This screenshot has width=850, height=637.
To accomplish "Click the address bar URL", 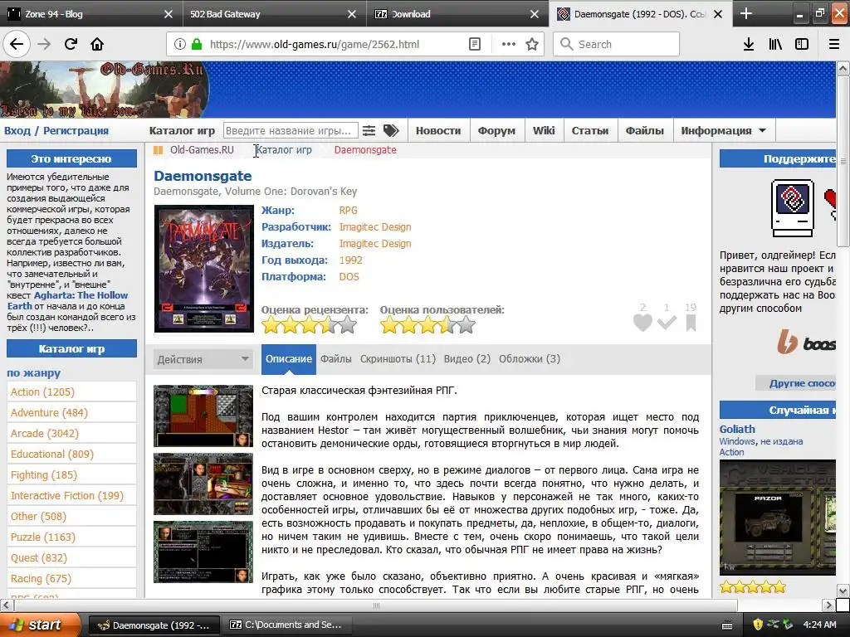I will [x=315, y=44].
